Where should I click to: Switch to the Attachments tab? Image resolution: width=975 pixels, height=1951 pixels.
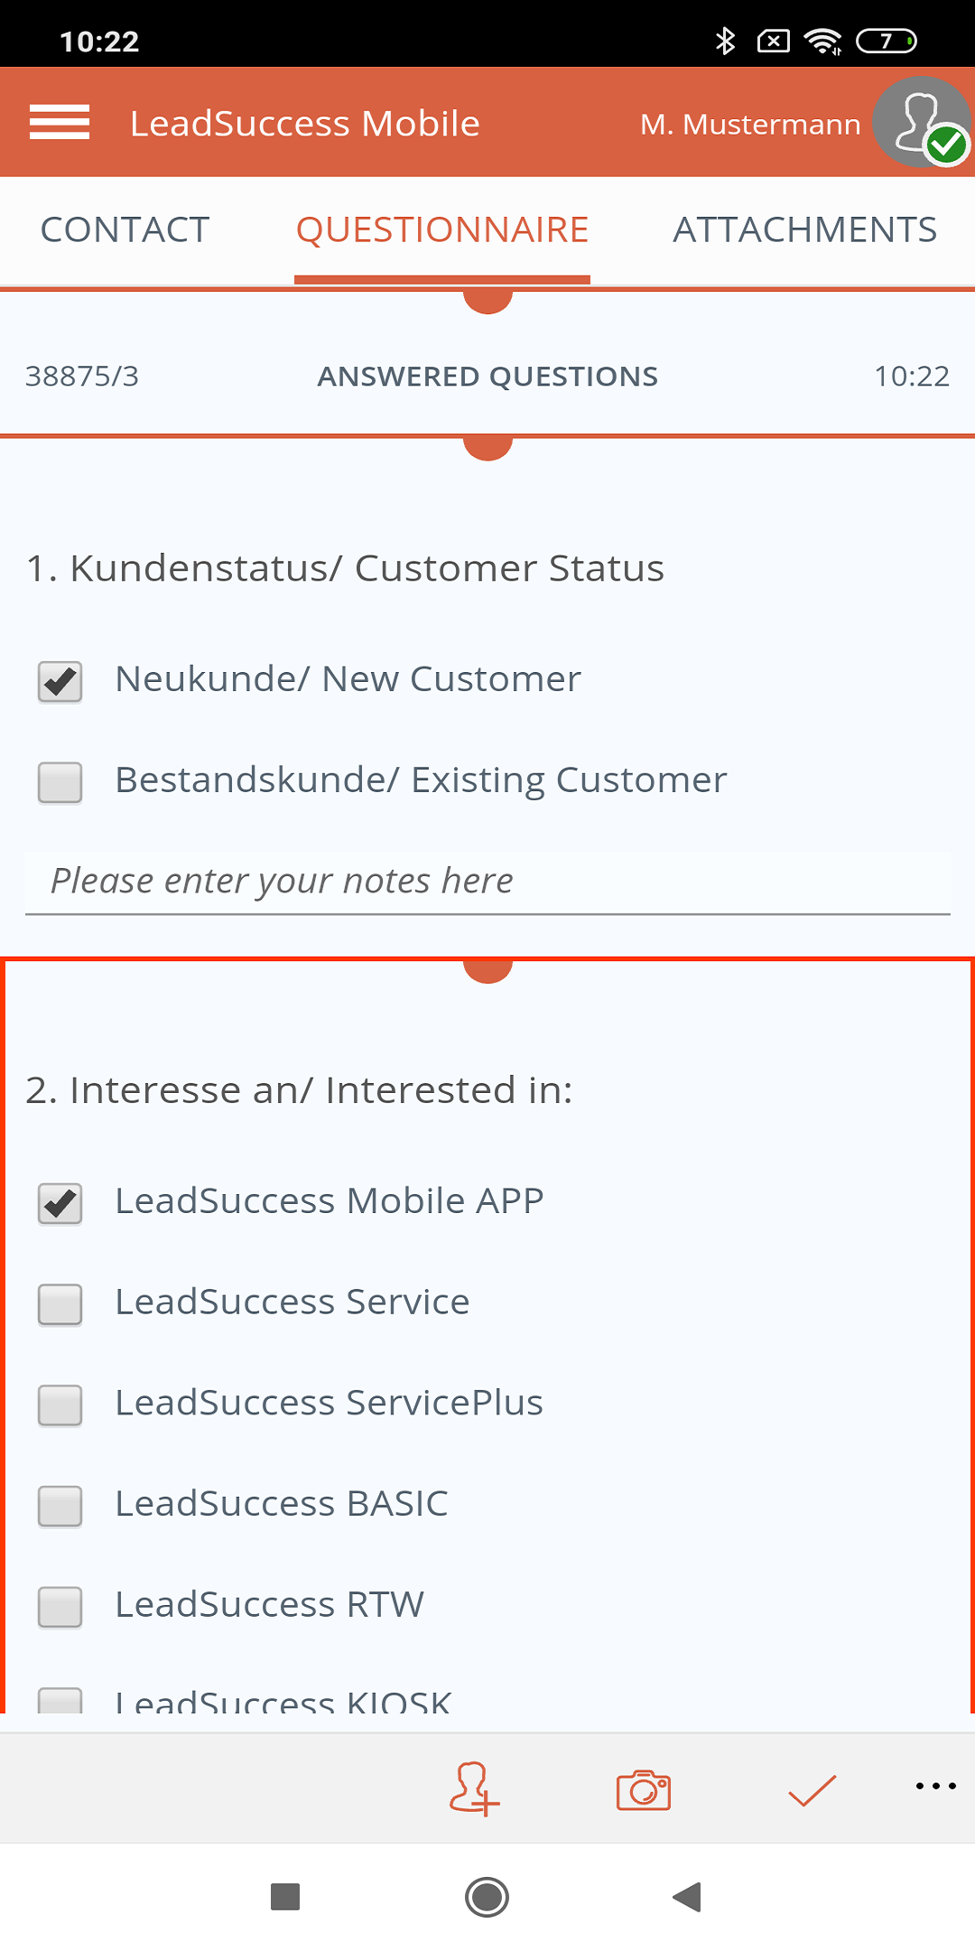804,230
